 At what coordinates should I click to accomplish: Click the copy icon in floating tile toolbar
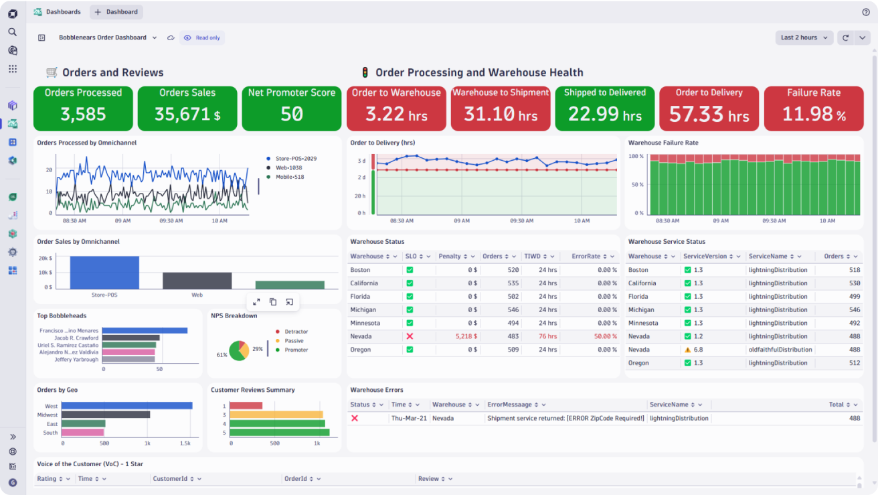273,302
